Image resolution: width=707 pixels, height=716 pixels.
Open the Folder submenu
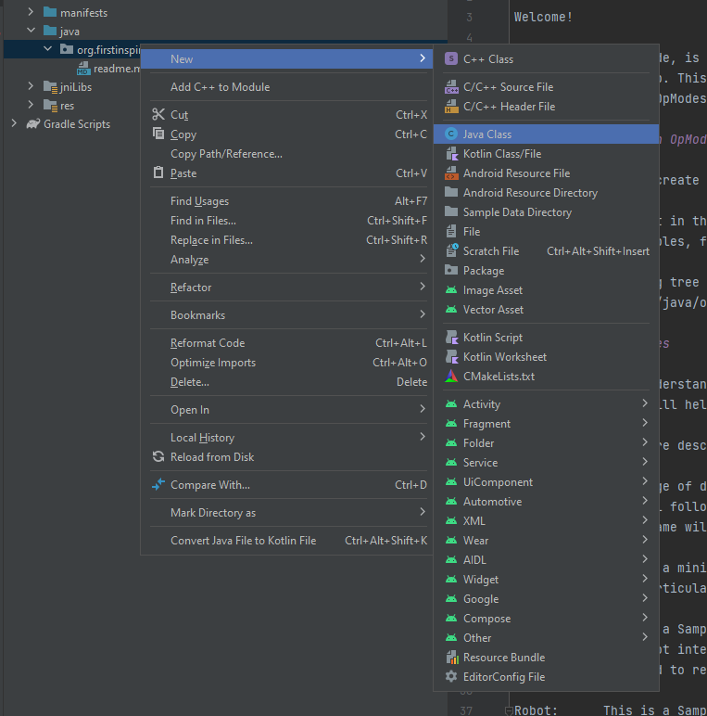point(546,443)
